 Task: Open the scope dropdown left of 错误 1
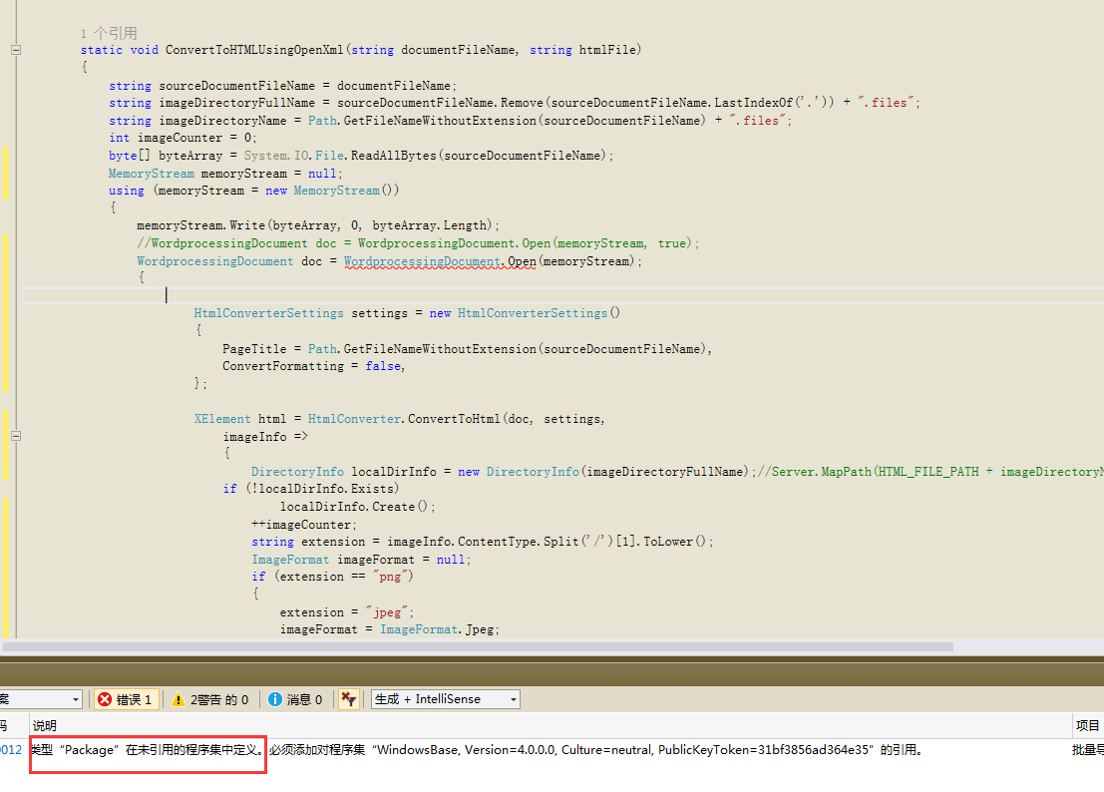tap(40, 699)
